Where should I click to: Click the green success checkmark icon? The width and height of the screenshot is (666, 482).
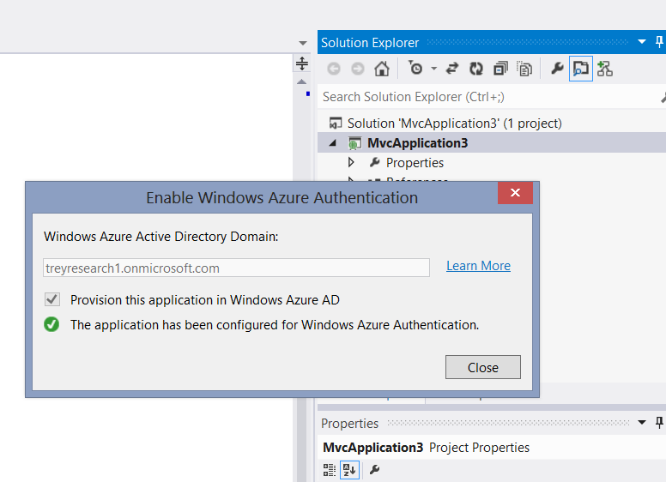pyautogui.click(x=51, y=324)
